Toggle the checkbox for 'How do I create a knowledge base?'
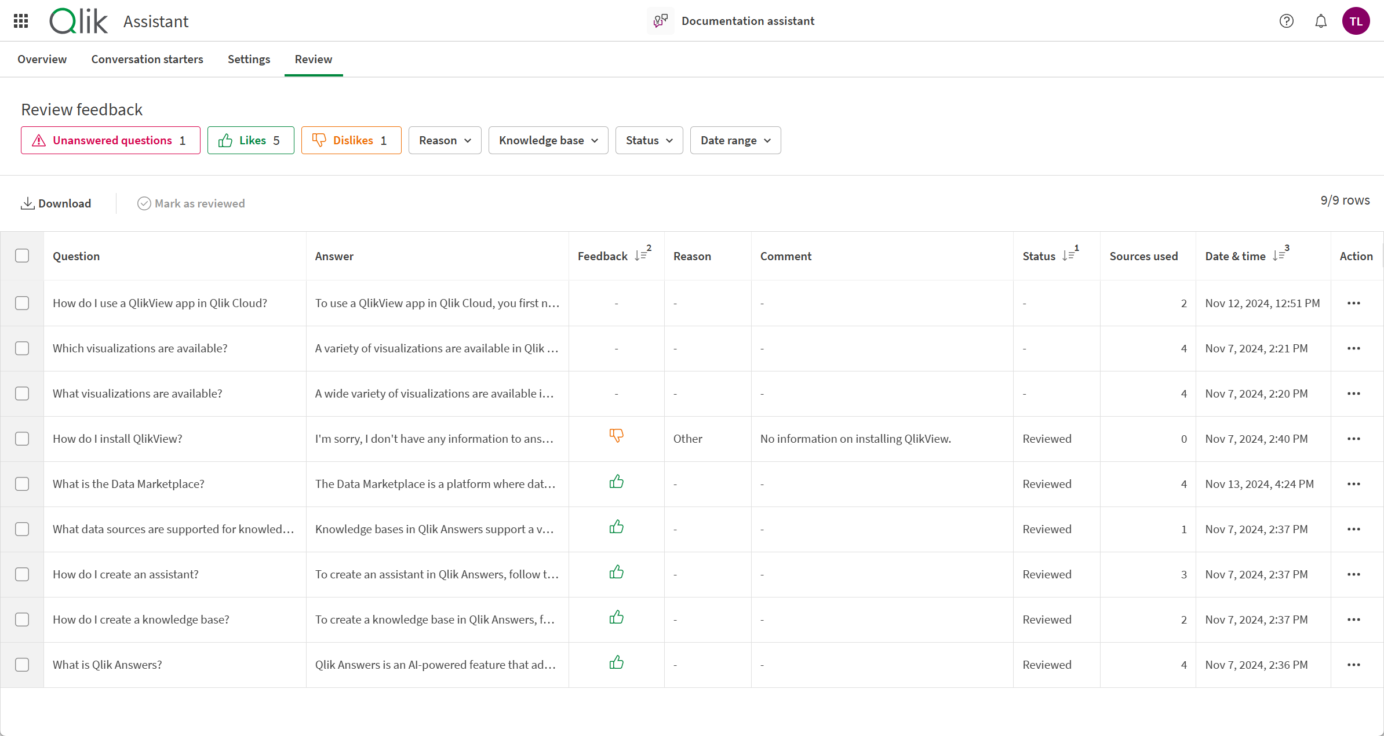1384x736 pixels. coord(22,620)
